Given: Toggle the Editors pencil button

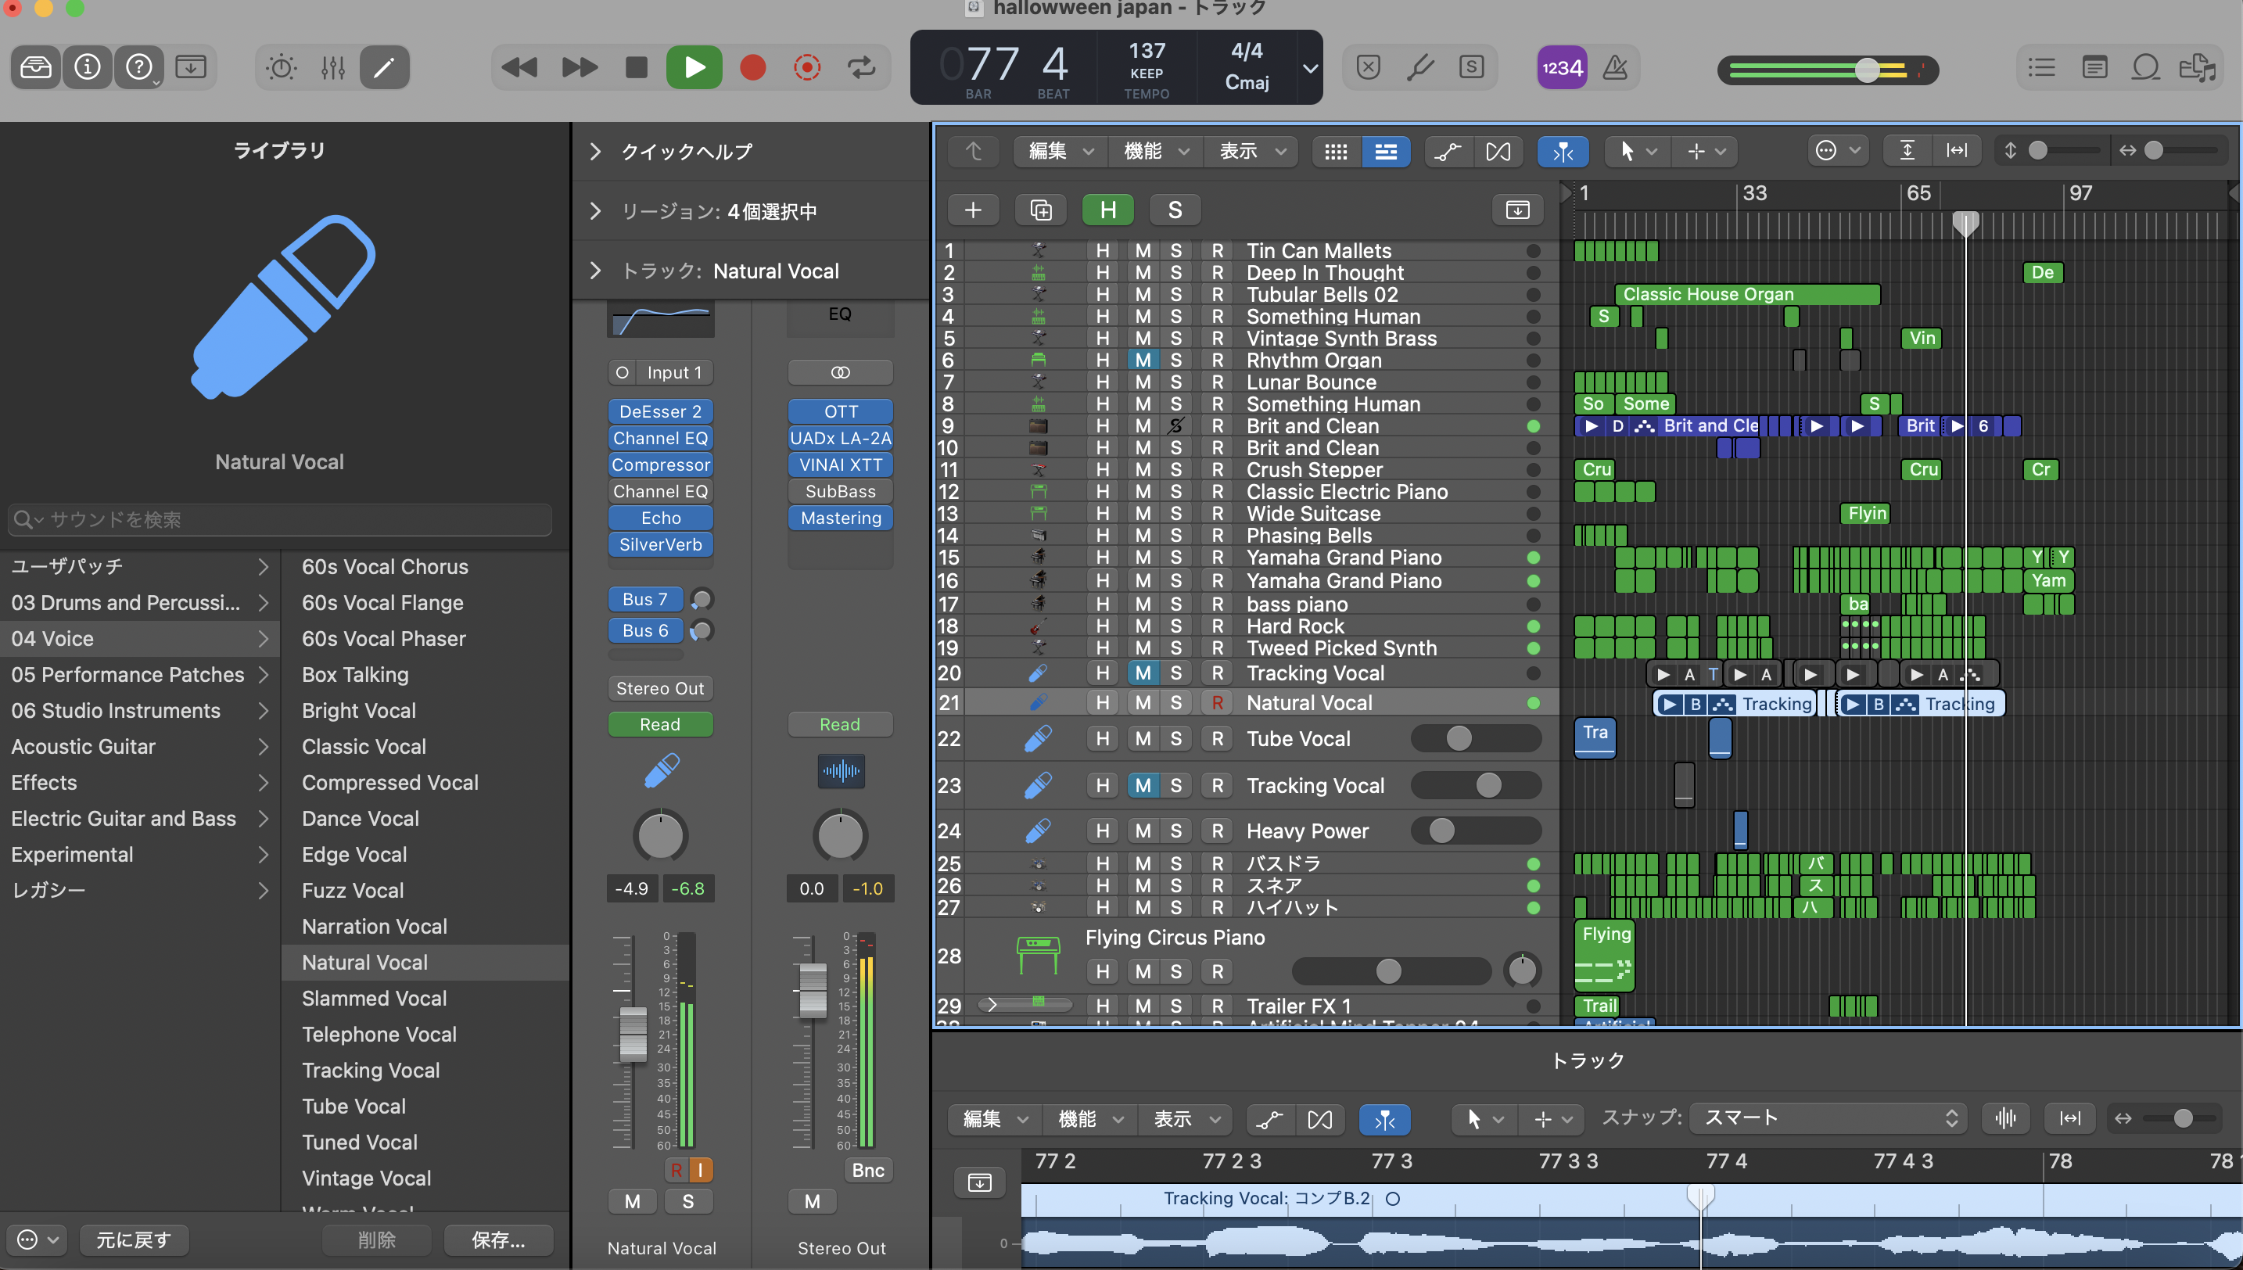Looking at the screenshot, I should (384, 67).
